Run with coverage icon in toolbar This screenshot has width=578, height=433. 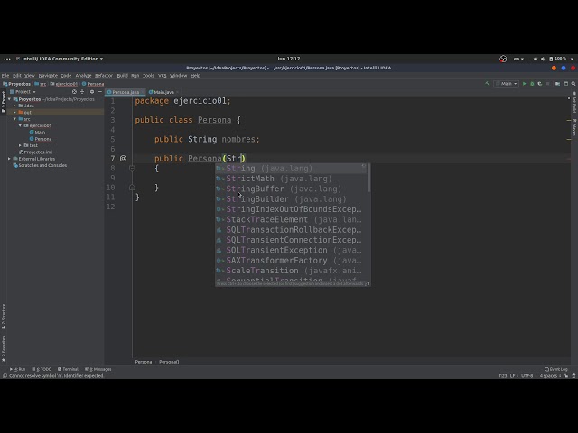coord(540,84)
